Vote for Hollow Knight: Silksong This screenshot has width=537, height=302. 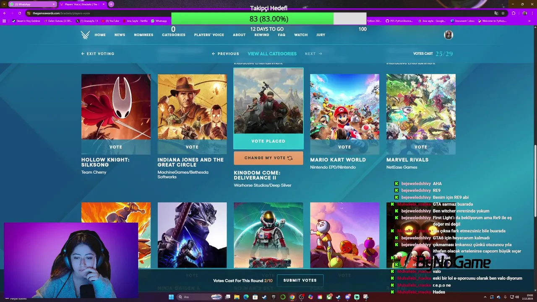pos(116,147)
